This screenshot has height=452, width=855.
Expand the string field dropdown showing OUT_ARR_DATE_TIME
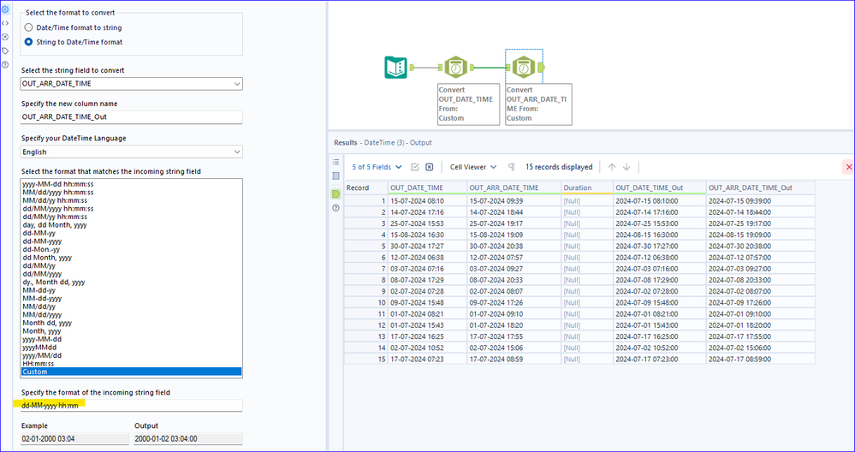131,84
